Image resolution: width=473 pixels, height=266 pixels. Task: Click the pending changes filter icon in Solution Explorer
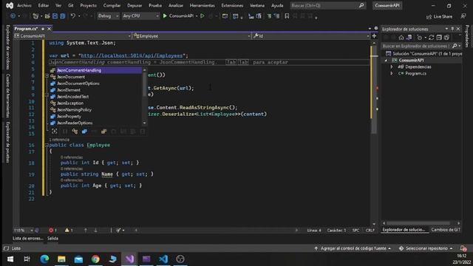click(420, 38)
